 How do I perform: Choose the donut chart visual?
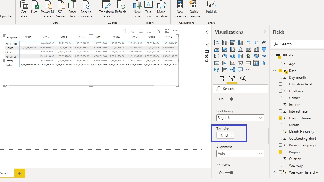[233, 56]
